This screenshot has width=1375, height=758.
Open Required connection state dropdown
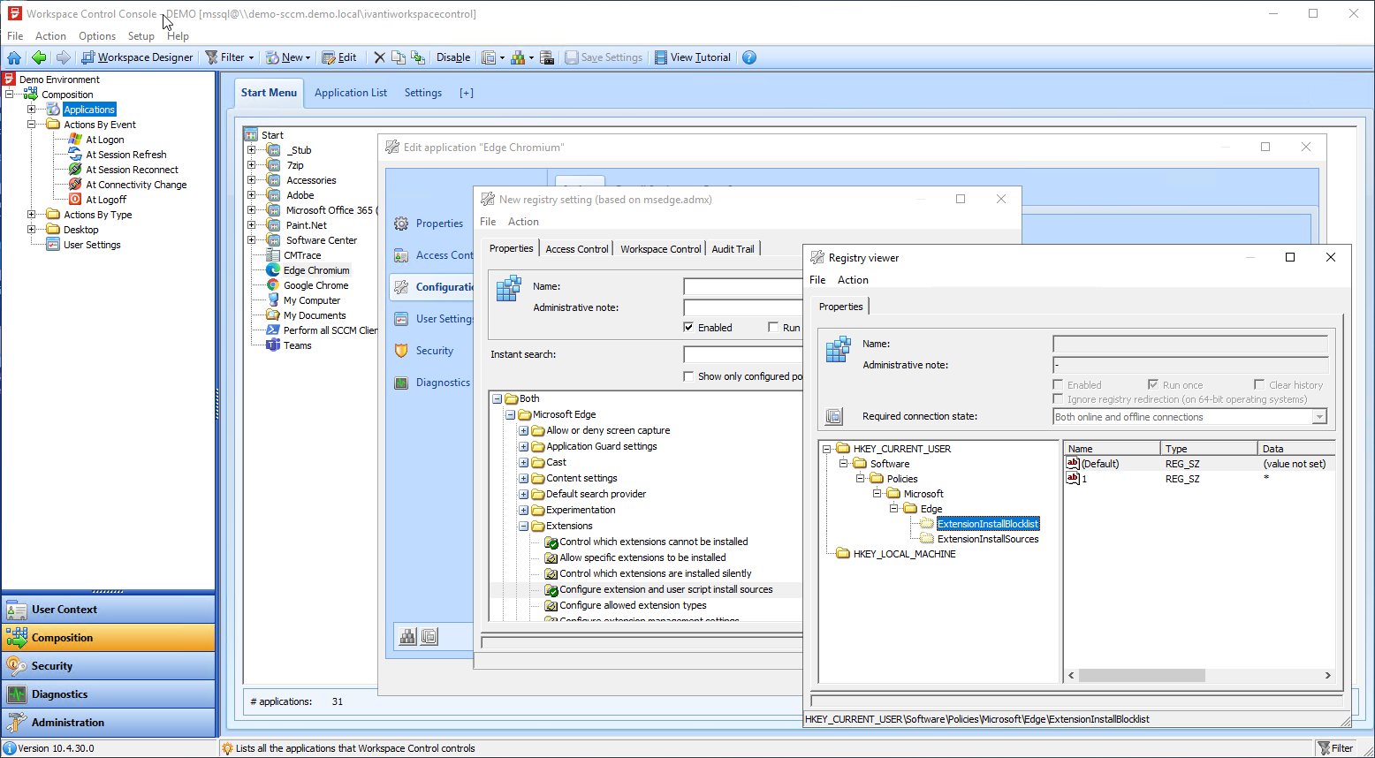[x=1319, y=417]
